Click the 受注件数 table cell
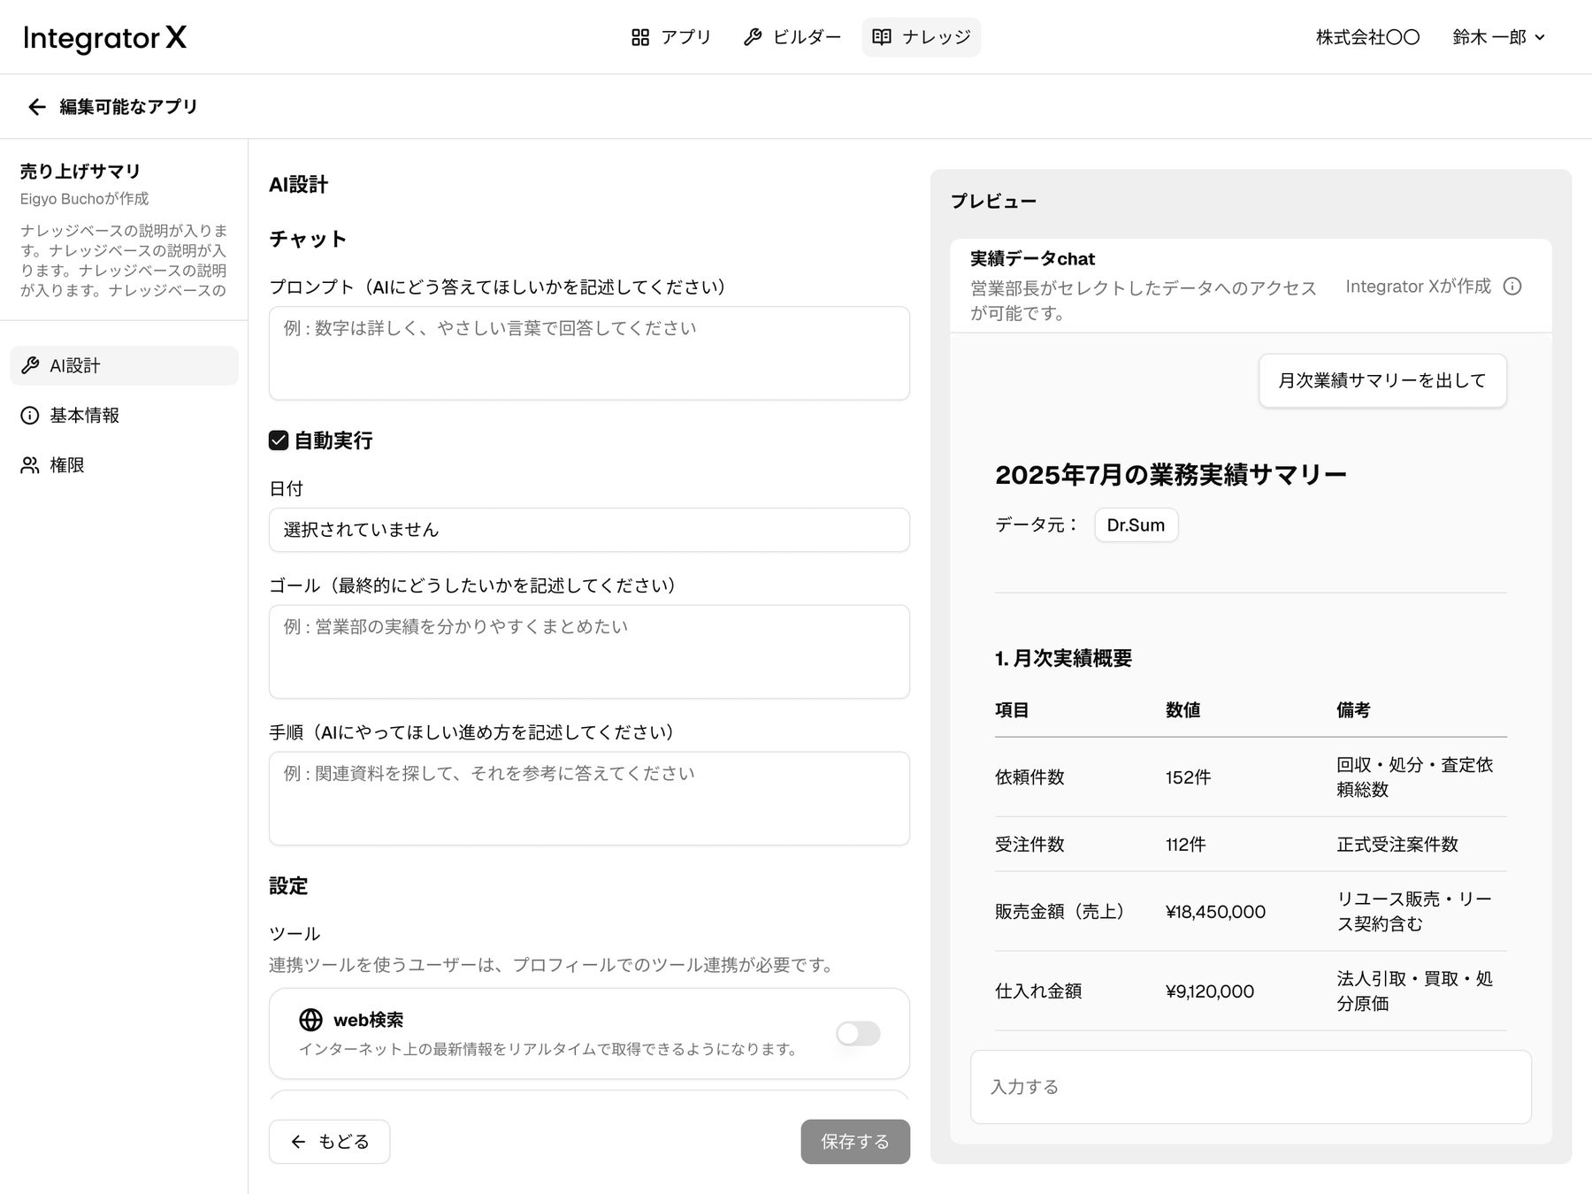 [x=1029, y=845]
